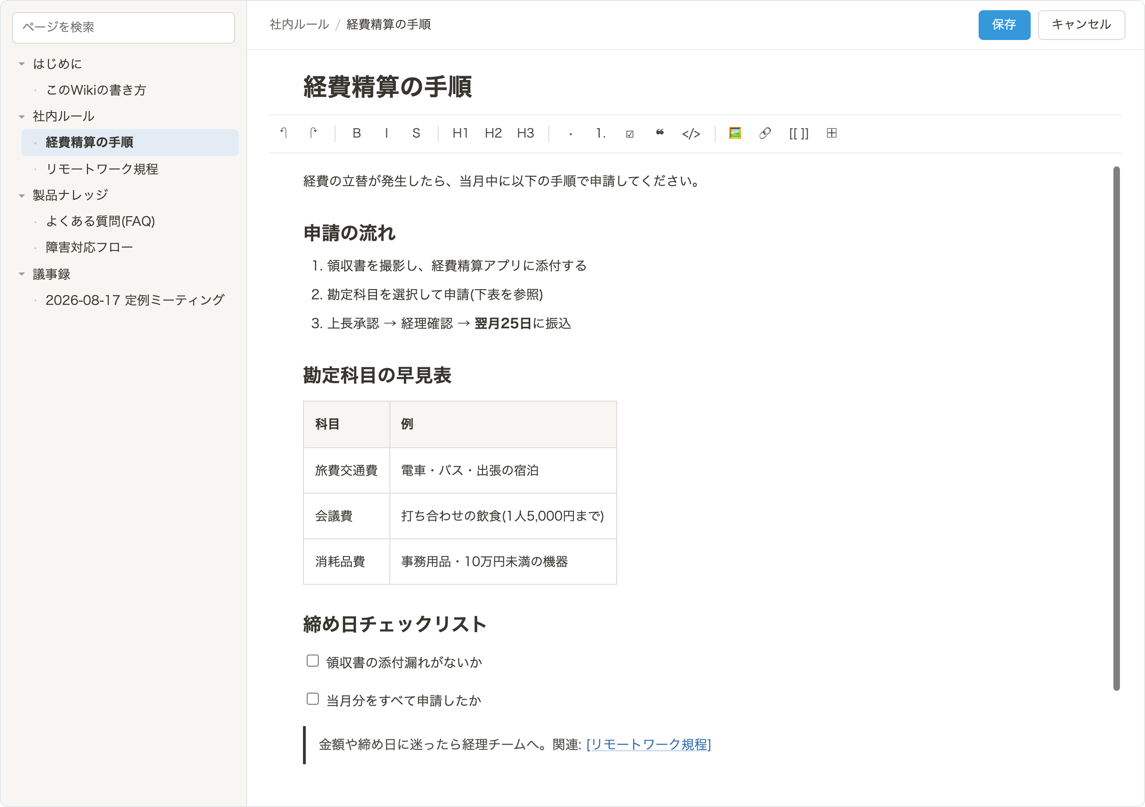The height and width of the screenshot is (807, 1145).
Task: Open 障害対応フロー page
Action: coord(89,247)
